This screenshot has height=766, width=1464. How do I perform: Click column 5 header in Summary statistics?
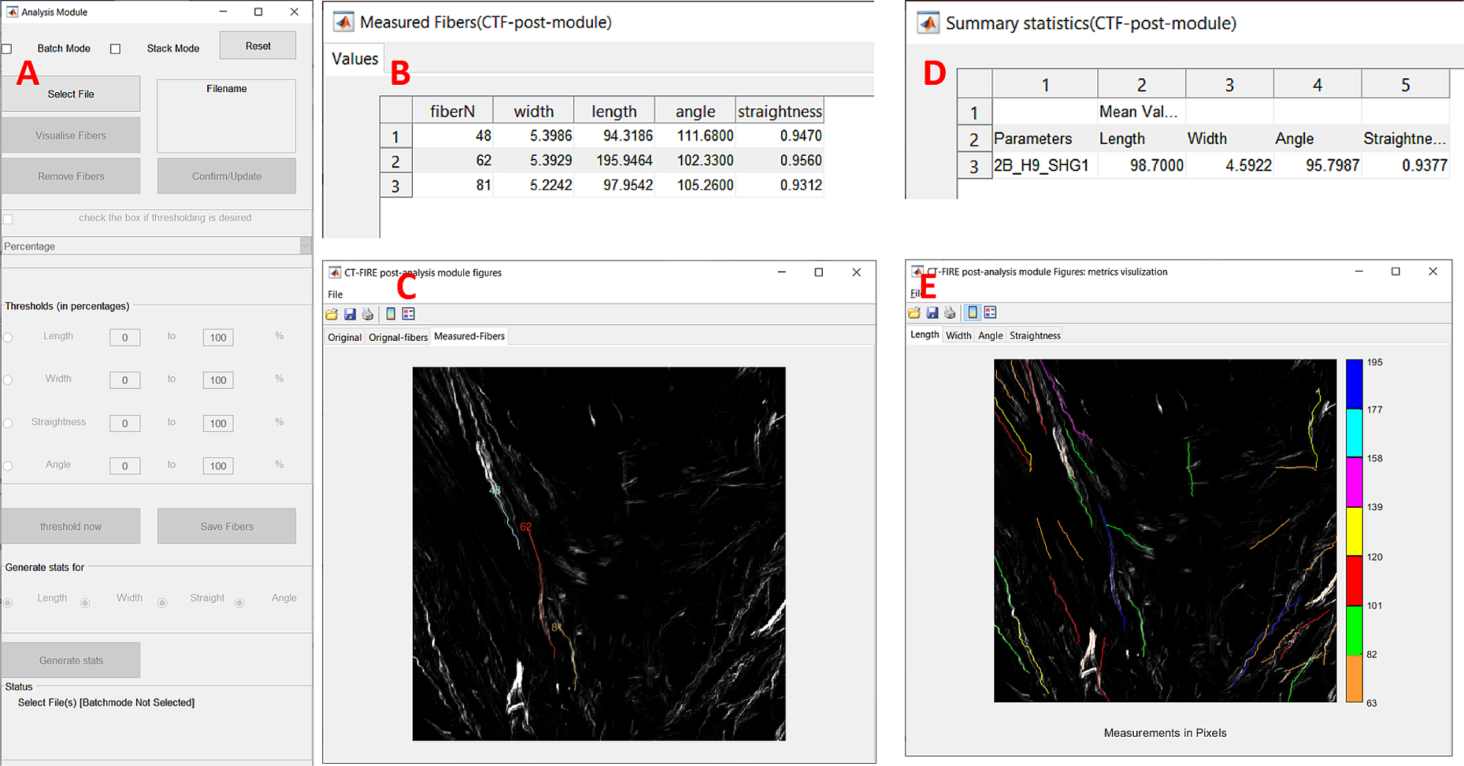(1405, 85)
